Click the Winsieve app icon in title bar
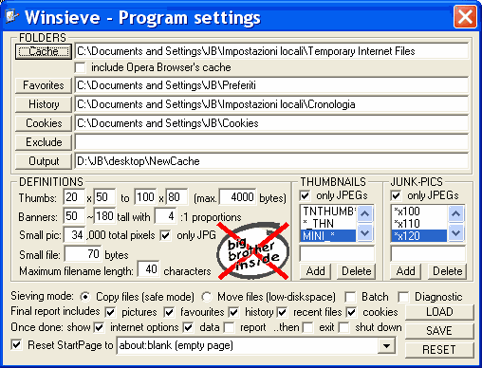Screen dimensions: 482x368 pos(12,16)
